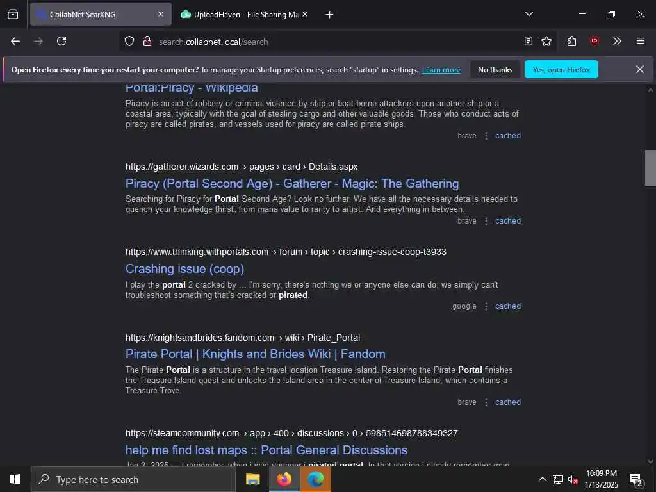
Task: Close the CollabNet SearXNG tab
Action: tap(161, 14)
